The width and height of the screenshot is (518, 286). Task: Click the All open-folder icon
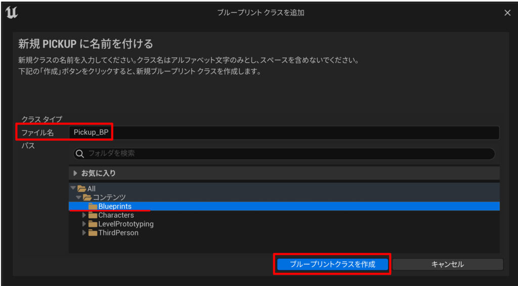point(81,188)
